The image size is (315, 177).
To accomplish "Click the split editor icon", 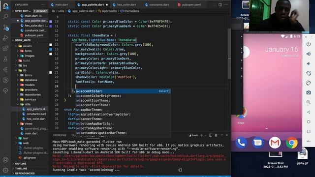I will pyautogui.click(x=220, y=4).
